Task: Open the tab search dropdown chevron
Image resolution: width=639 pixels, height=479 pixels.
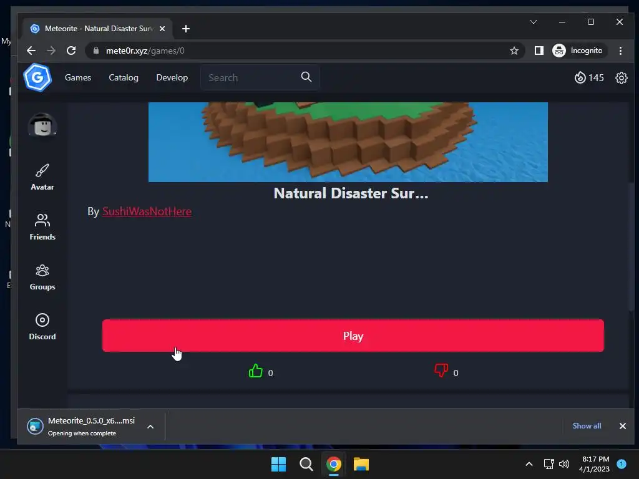Action: pos(533,22)
